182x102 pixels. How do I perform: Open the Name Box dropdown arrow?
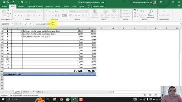tap(13, 24)
